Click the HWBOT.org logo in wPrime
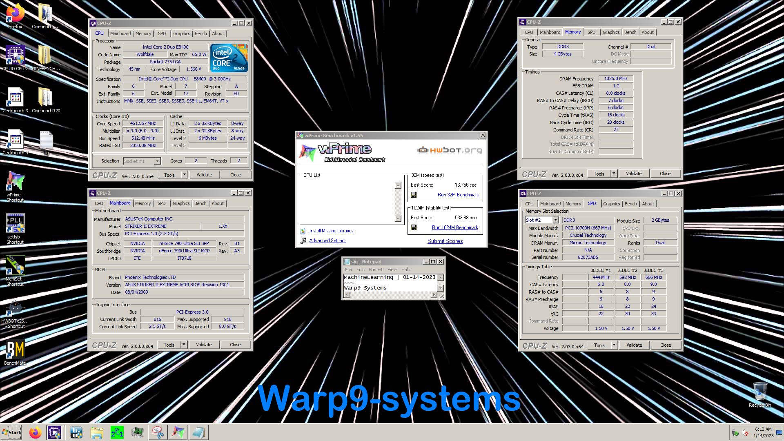Screen dimensions: 784x441 450,150
